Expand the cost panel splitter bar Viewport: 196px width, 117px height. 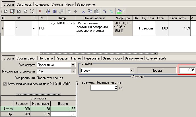[x=38, y=94]
